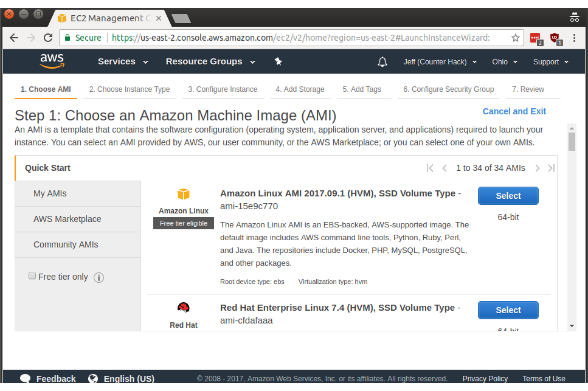Click the Feedback speech bubble icon
Viewport: 588px width, 391px height.
pyautogui.click(x=26, y=378)
